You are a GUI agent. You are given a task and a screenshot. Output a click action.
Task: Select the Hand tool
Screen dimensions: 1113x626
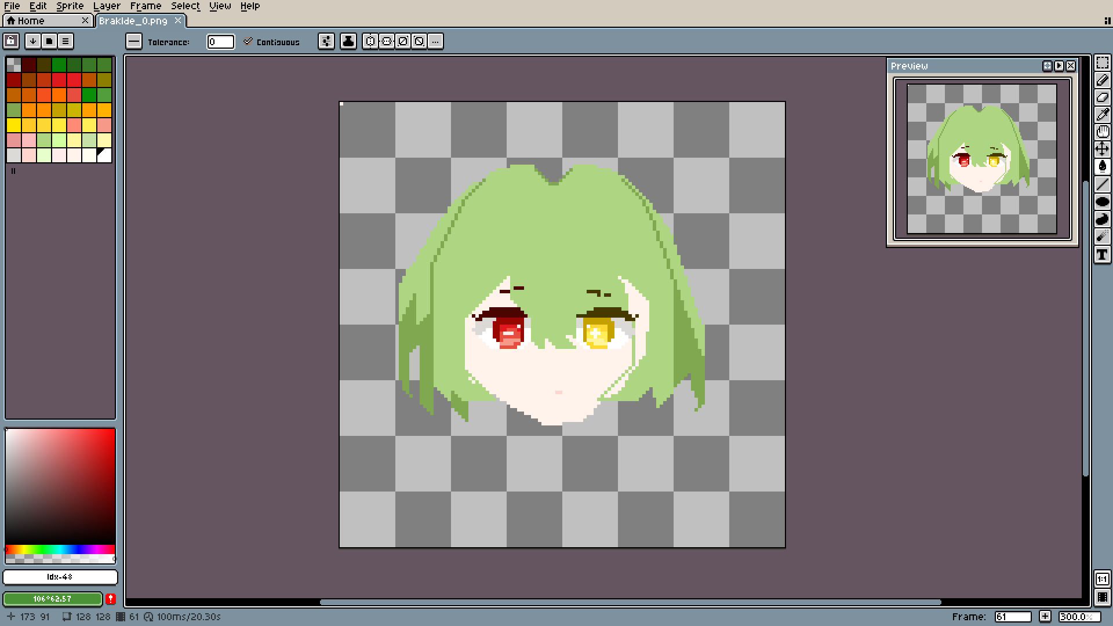pyautogui.click(x=1102, y=132)
